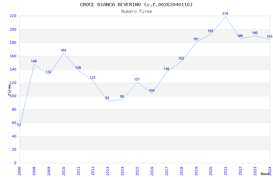Click the data label 132 for 2009
The width and height of the screenshot is (273, 177).
click(x=48, y=72)
